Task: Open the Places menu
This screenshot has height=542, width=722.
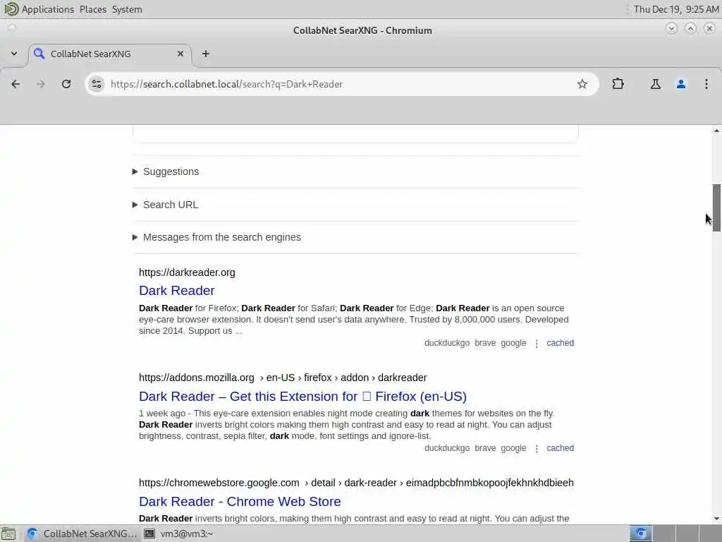Action: [93, 9]
